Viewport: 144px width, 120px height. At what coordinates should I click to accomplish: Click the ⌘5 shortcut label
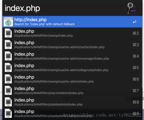[x=136, y=68]
